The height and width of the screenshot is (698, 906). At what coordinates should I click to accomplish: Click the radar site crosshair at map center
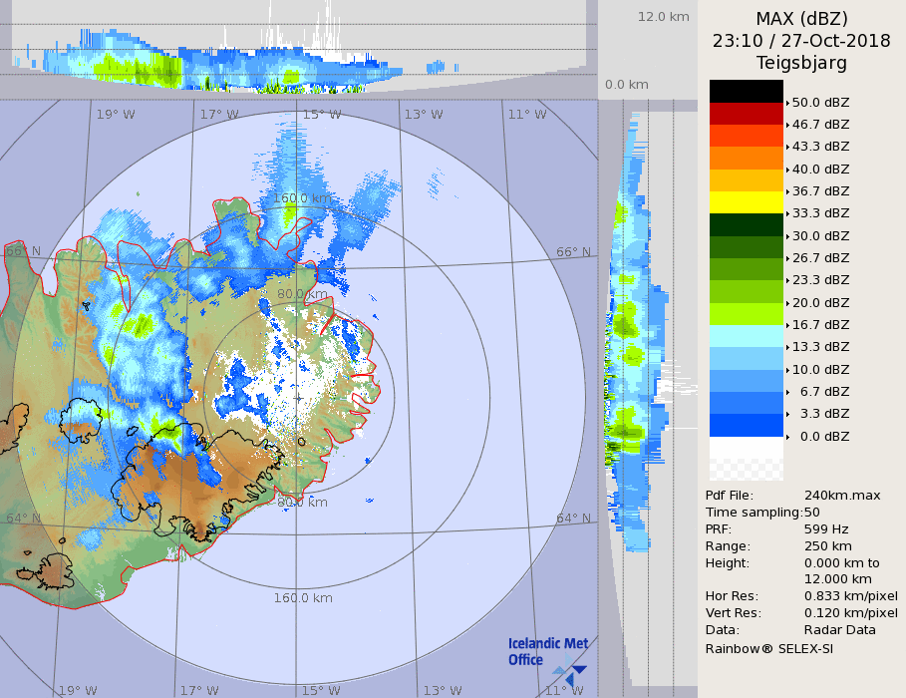[298, 399]
